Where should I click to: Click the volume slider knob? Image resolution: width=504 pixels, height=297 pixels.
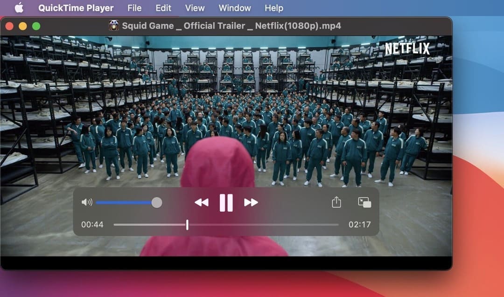point(157,203)
